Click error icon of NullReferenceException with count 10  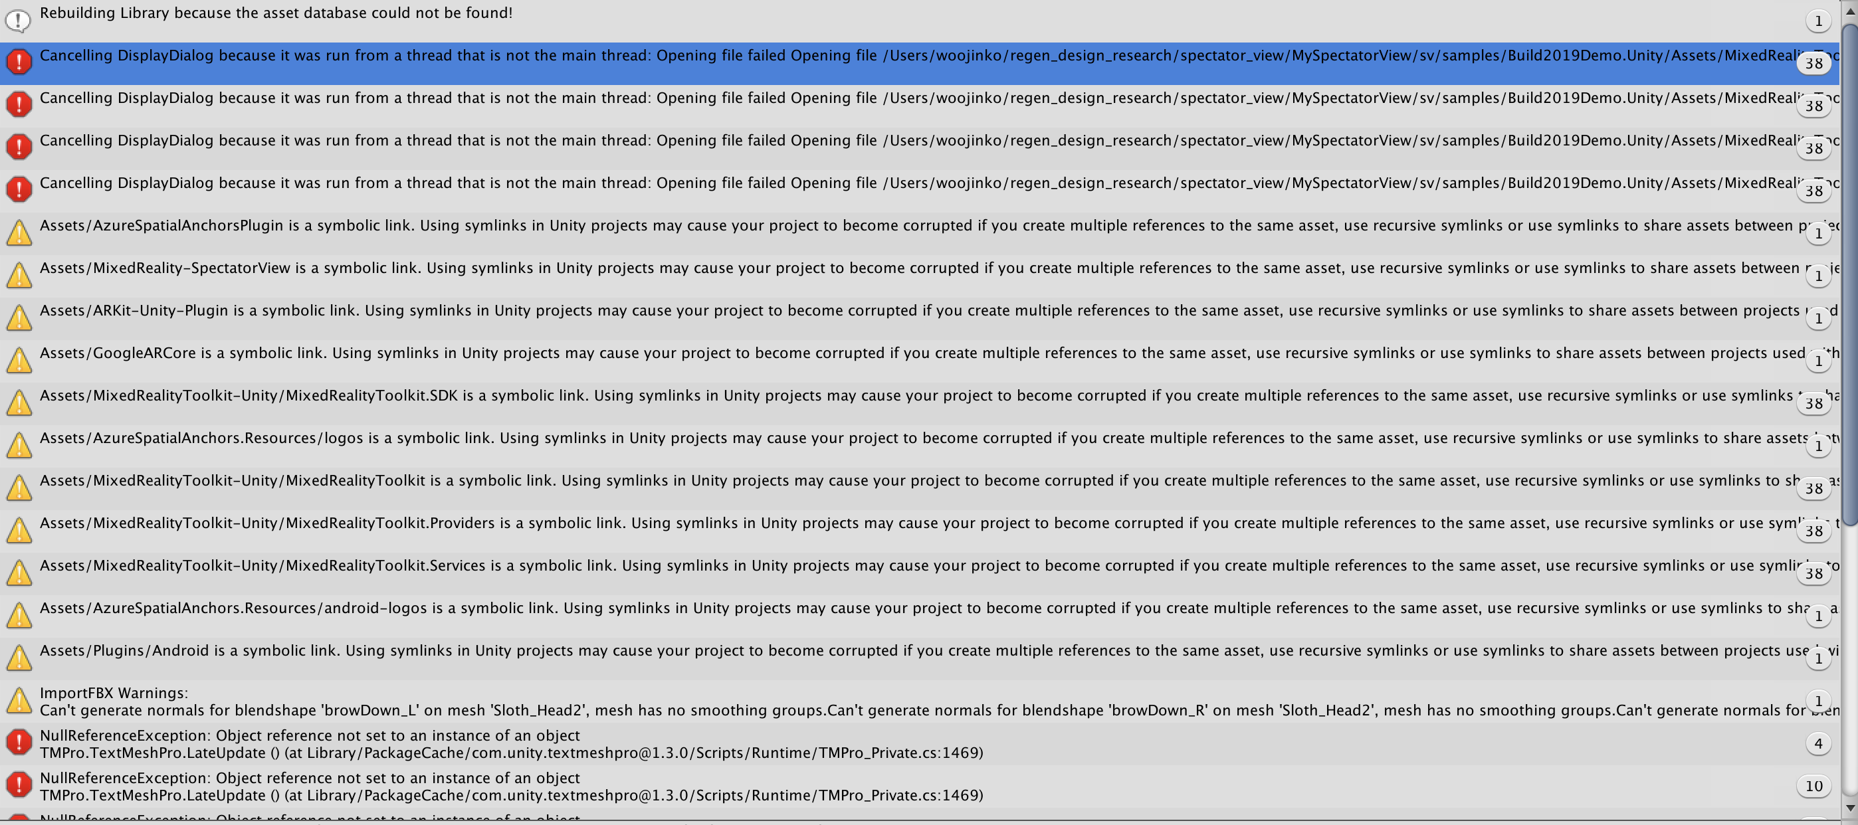coord(19,785)
